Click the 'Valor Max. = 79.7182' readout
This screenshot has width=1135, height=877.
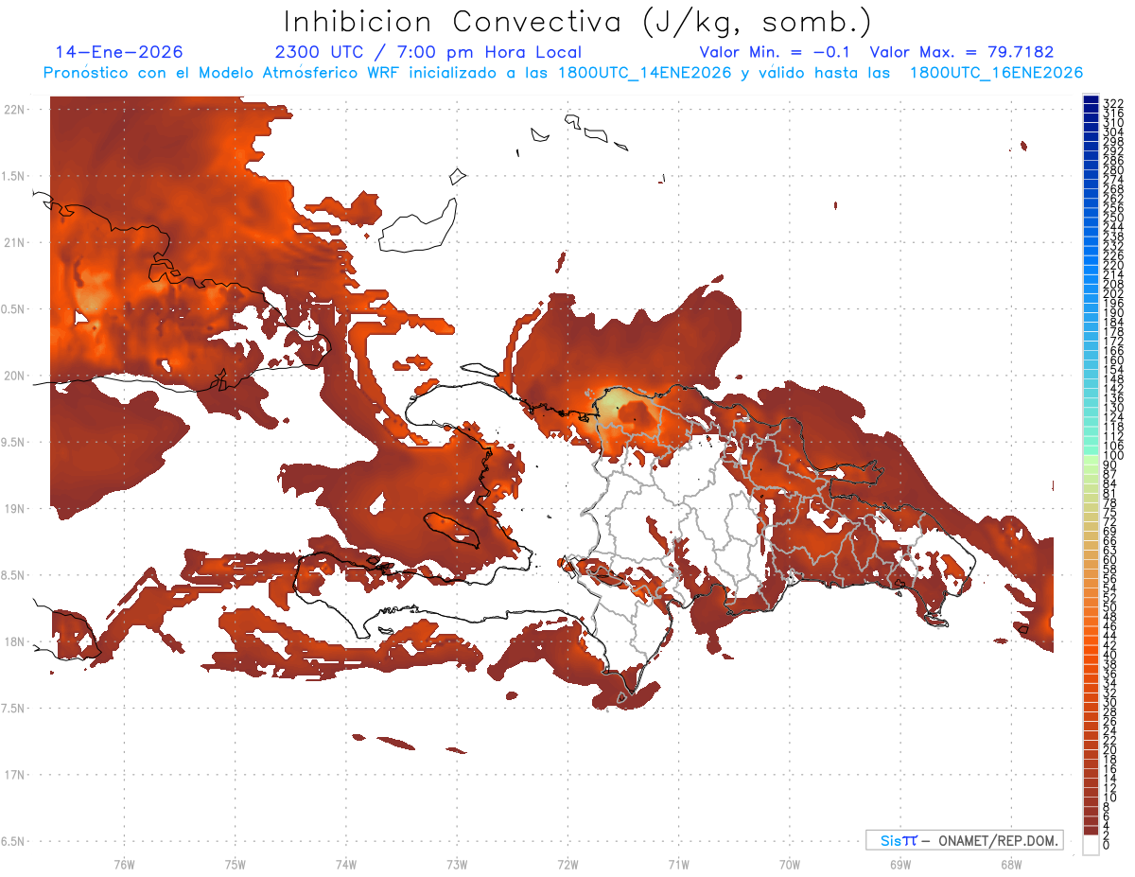[x=962, y=52]
